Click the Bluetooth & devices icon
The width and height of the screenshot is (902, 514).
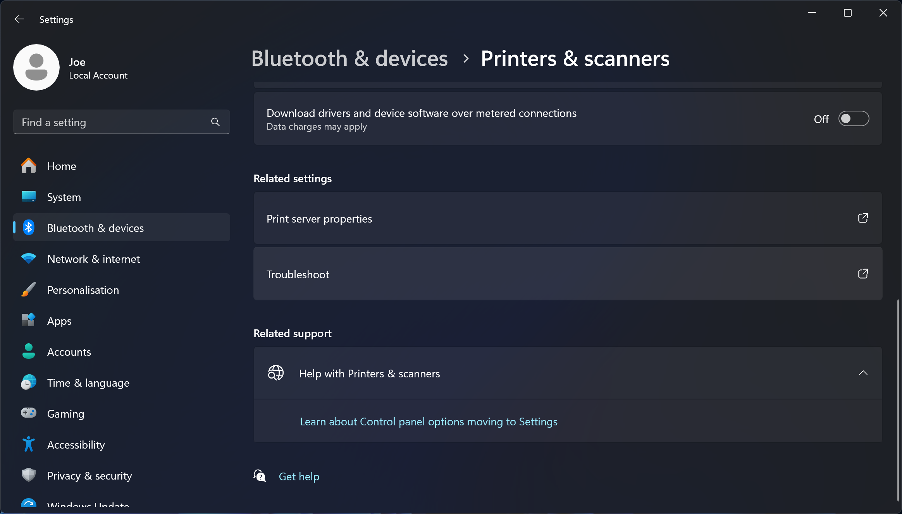point(28,228)
